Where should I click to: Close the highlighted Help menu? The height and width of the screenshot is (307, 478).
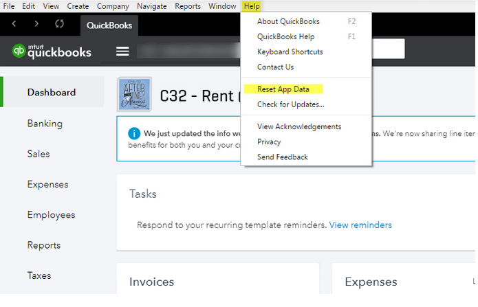(252, 6)
